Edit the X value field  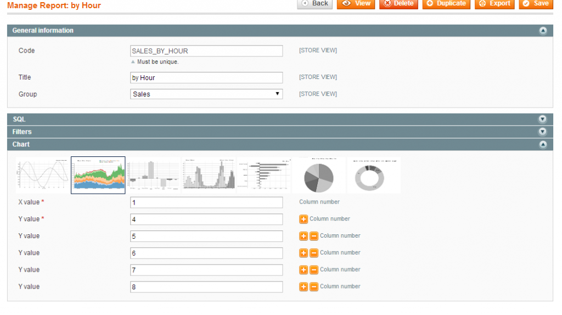coord(206,203)
